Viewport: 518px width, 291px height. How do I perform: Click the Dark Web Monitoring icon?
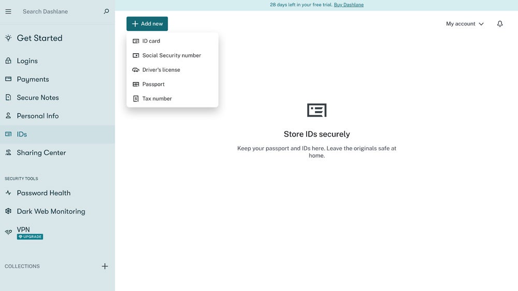(x=8, y=211)
